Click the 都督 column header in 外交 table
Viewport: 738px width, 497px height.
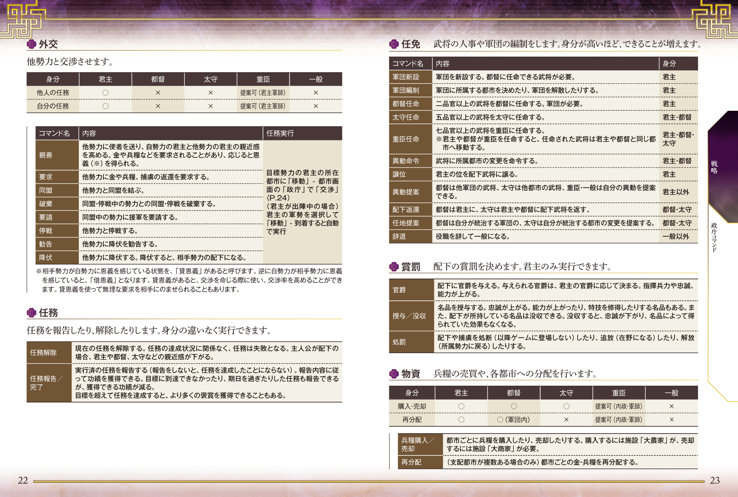158,79
